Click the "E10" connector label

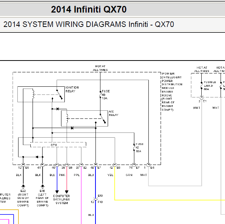click(100, 196)
